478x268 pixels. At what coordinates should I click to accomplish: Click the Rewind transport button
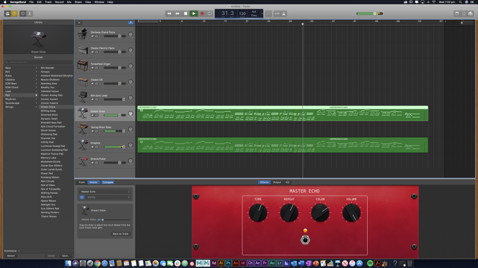[x=169, y=13]
